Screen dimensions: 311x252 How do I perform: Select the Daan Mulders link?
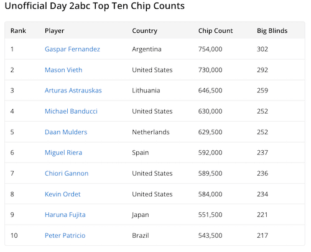pyautogui.click(x=66, y=132)
